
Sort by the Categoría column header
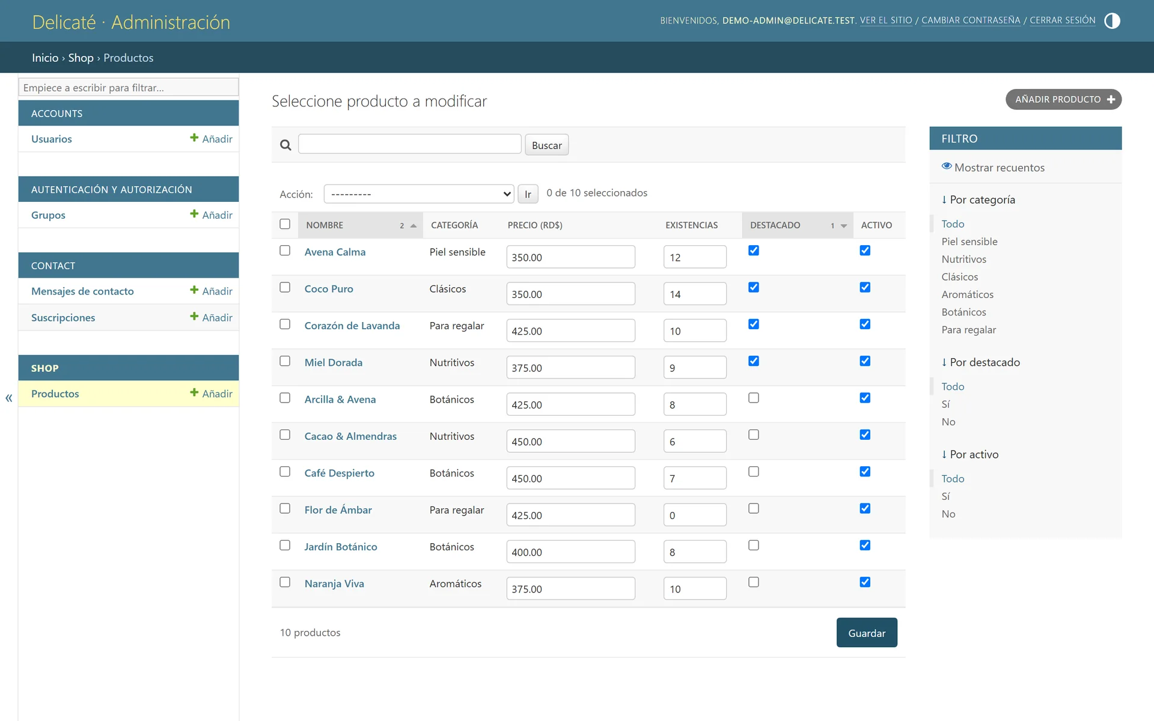(x=454, y=225)
